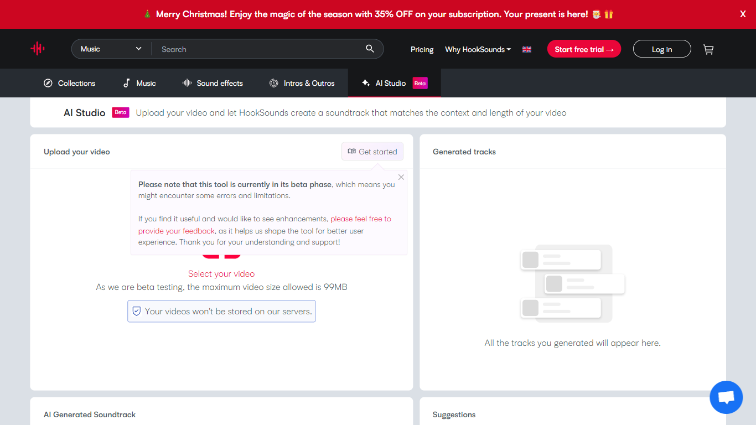Viewport: 756px width, 425px height.
Task: Click the AI Generated Soundtrack heading
Action: click(x=90, y=414)
